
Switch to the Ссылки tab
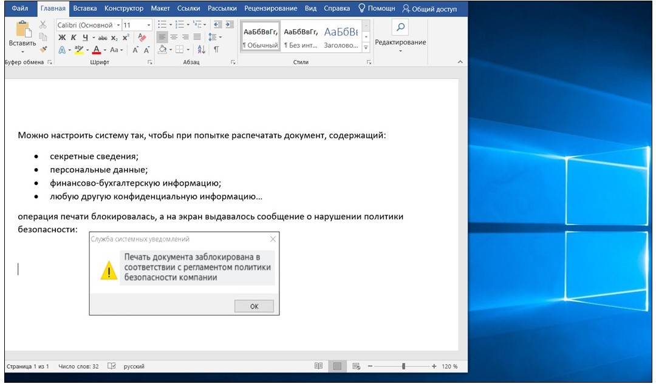[188, 8]
